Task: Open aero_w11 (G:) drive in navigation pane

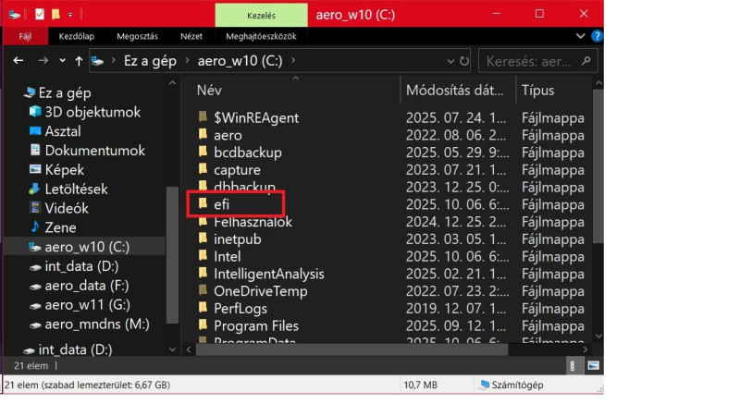Action: click(87, 305)
